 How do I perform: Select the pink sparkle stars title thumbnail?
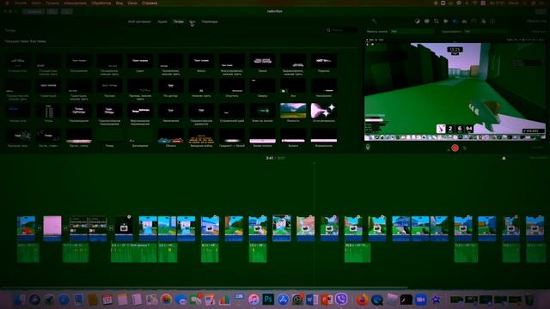pyautogui.click(x=323, y=111)
